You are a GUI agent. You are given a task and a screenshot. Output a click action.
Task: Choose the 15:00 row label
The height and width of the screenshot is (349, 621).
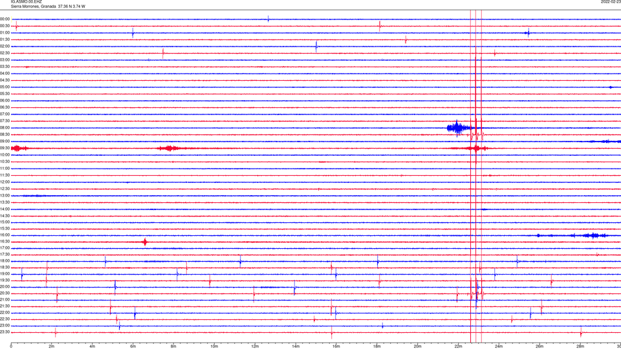click(5, 222)
